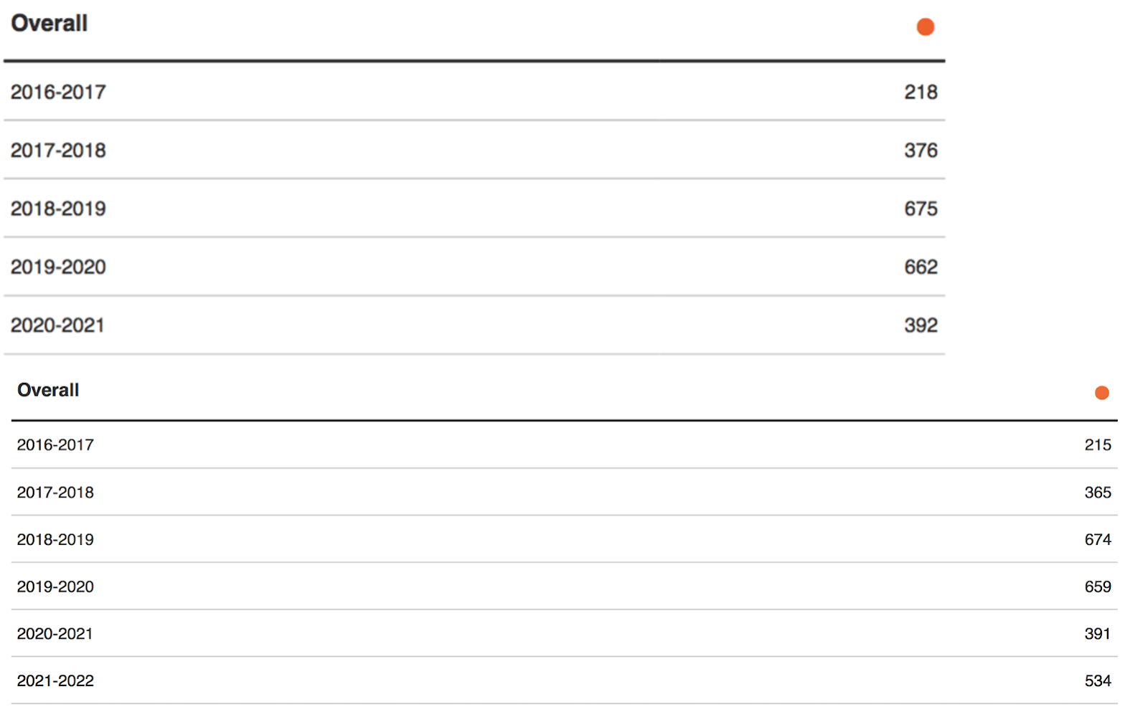Select the 2016-2017 row in the top table
The width and height of the screenshot is (1148, 722).
click(x=474, y=91)
